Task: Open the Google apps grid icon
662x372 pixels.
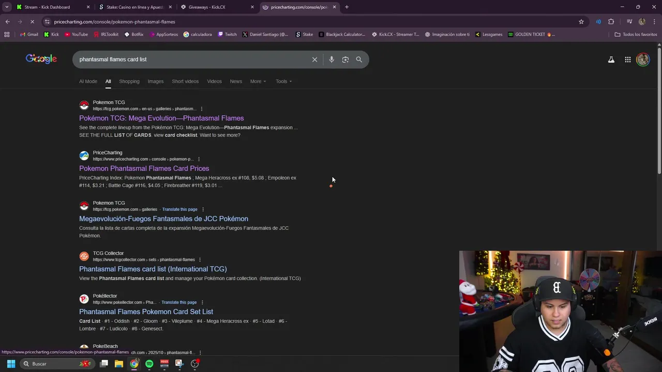Action: 627,59
